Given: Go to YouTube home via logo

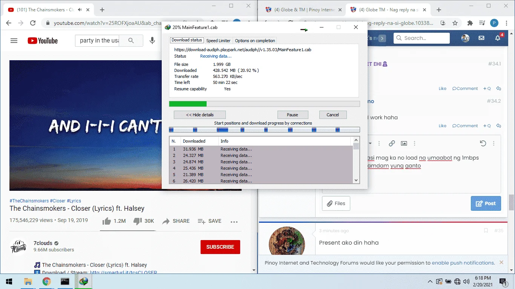Looking at the screenshot, I should click(x=43, y=41).
